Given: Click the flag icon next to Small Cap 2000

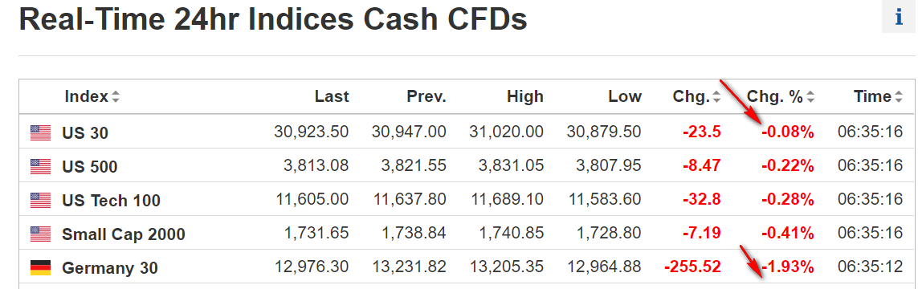Looking at the screenshot, I should (x=41, y=234).
